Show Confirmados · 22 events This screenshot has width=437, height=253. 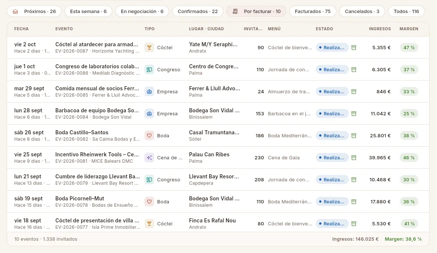tap(198, 12)
